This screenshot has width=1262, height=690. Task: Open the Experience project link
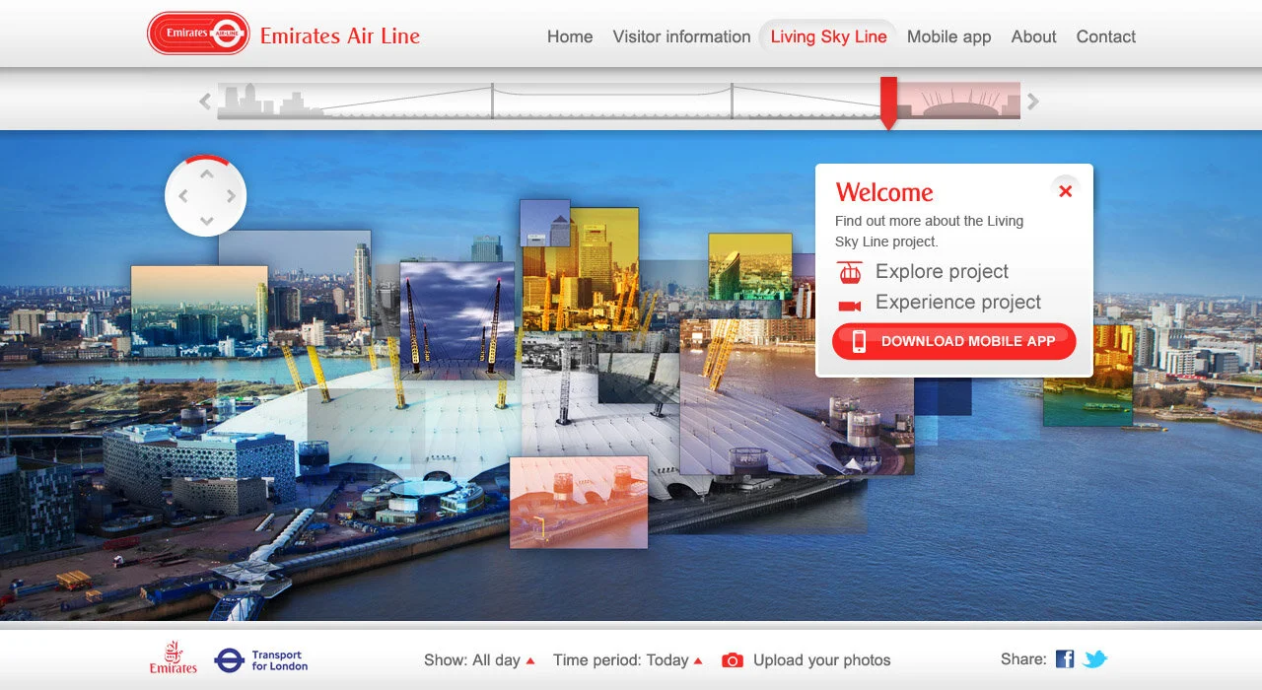coord(957,303)
